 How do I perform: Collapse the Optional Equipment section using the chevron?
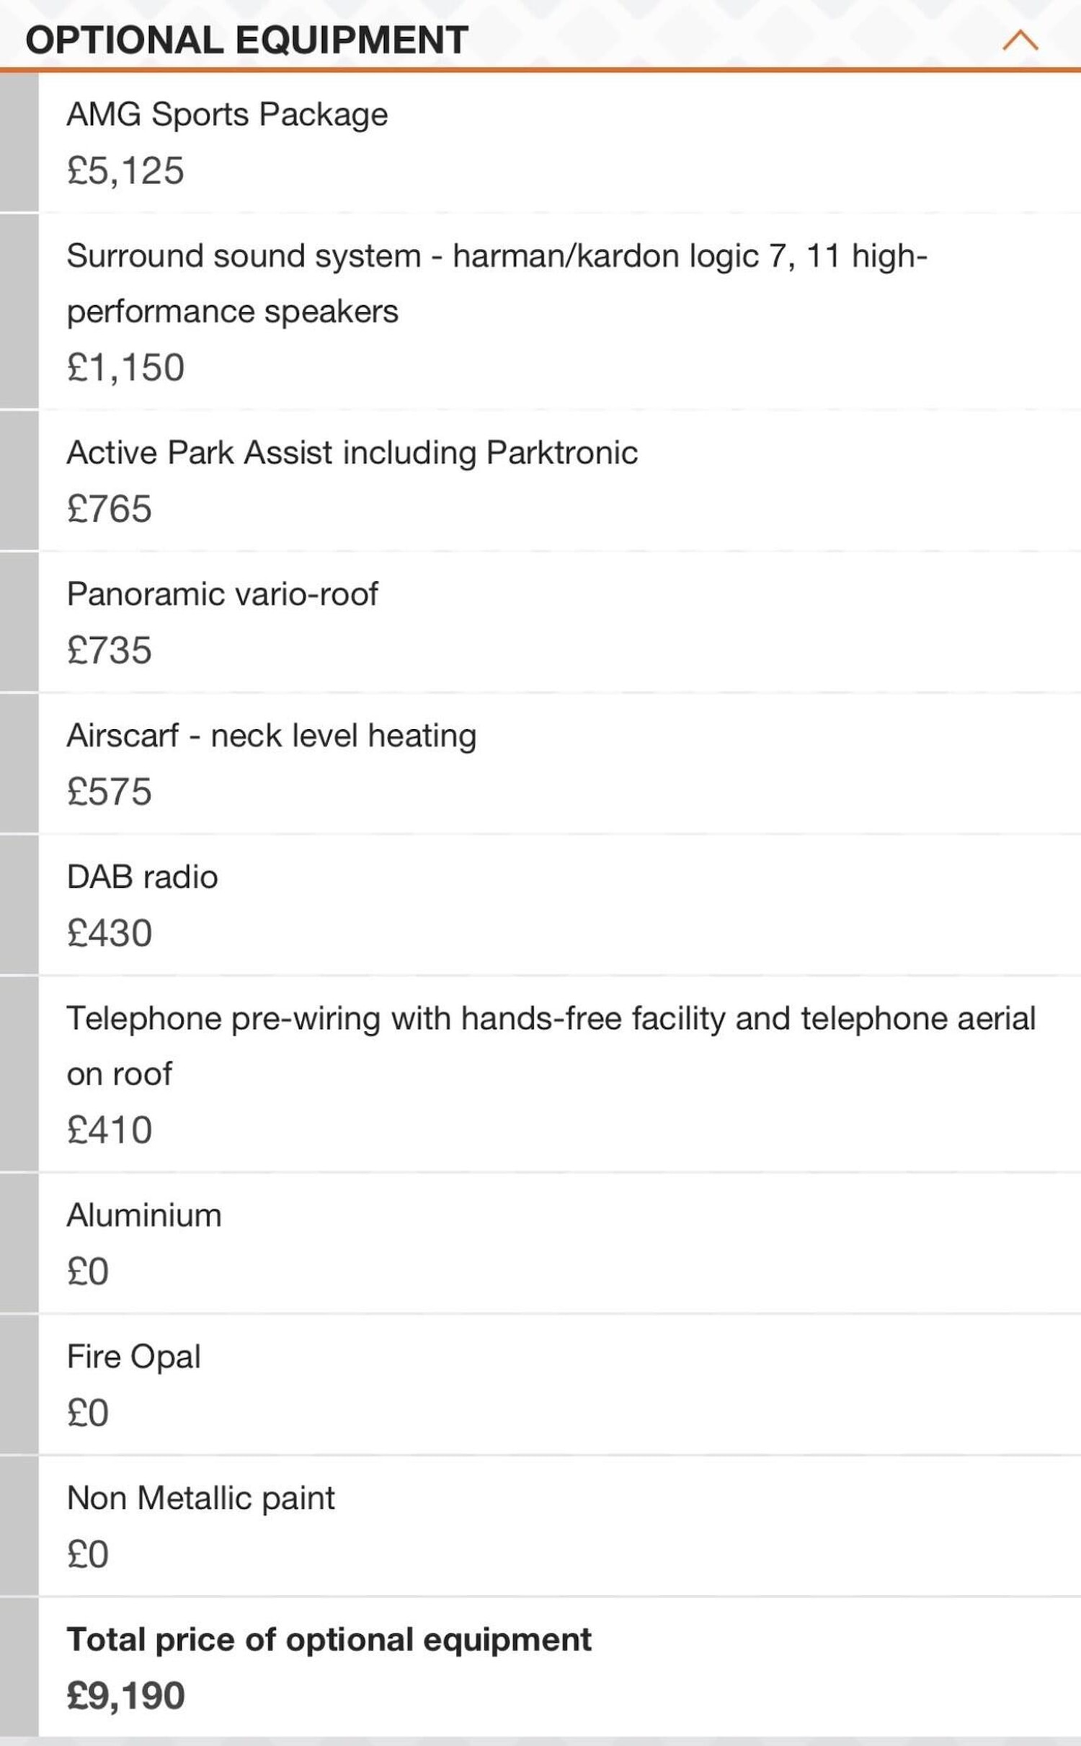tap(1020, 40)
